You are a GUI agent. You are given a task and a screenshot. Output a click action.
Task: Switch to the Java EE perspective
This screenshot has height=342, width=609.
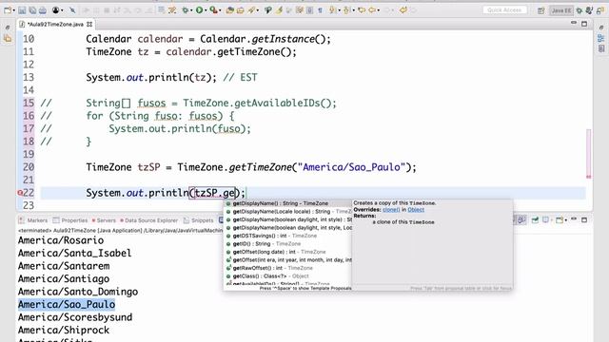pyautogui.click(x=561, y=10)
